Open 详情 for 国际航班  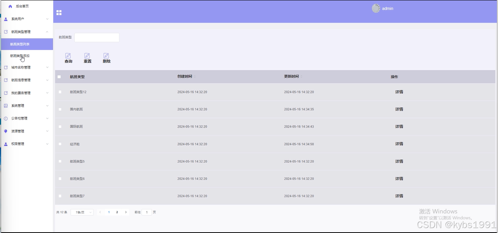399,127
